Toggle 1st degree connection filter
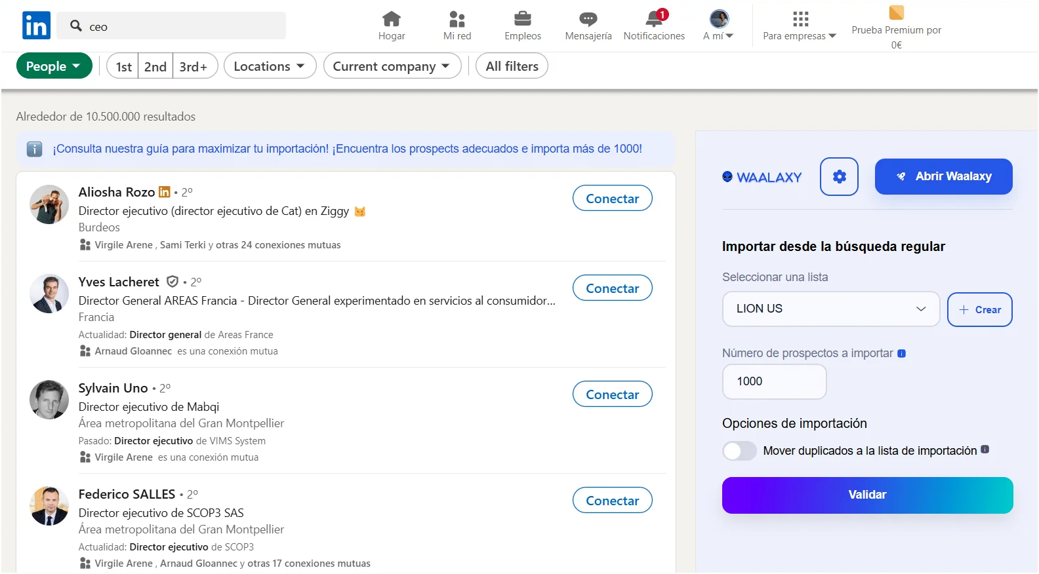The height and width of the screenshot is (574, 1039). click(x=123, y=66)
